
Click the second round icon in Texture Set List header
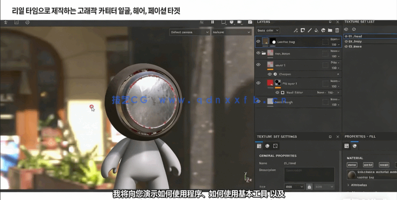tap(354, 29)
